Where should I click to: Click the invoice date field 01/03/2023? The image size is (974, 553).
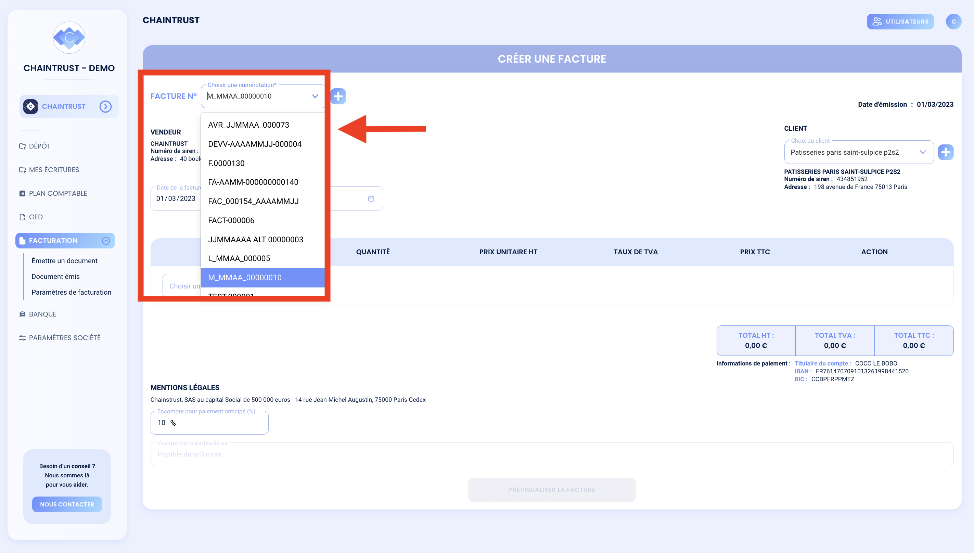coord(176,198)
